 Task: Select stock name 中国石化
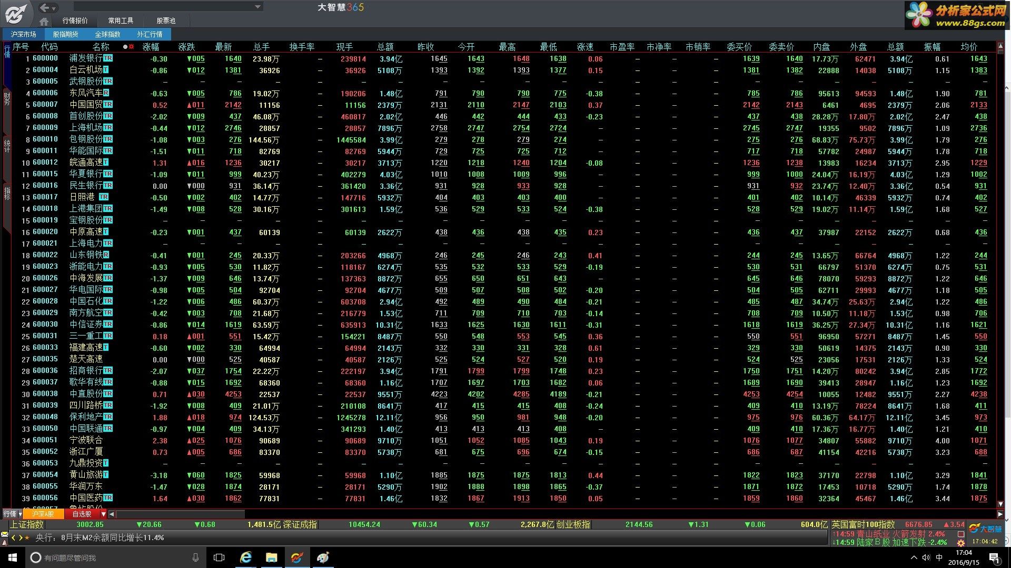(86, 301)
